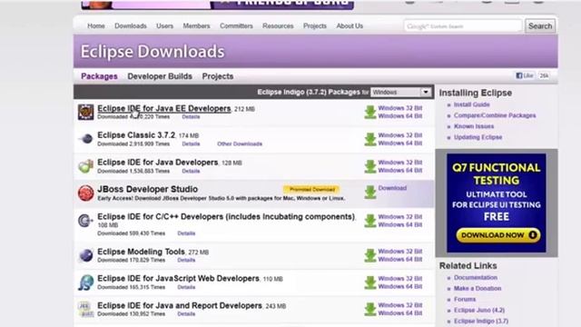581x327 pixels.
Task: Click the Download Now button in Q7 ad
Action: (x=498, y=235)
